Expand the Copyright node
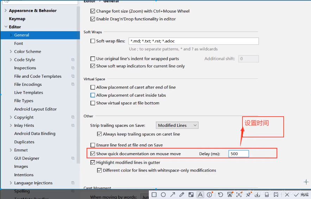Image resolution: width=311 pixels, height=199 pixels. tap(11, 117)
